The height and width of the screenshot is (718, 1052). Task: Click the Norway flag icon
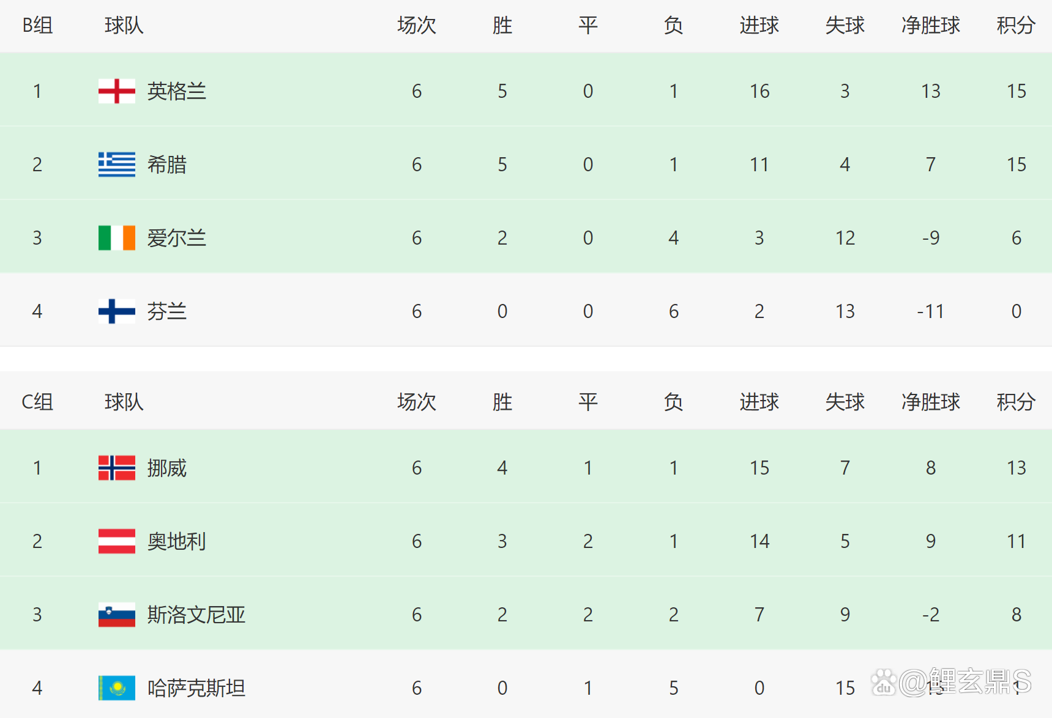(116, 468)
